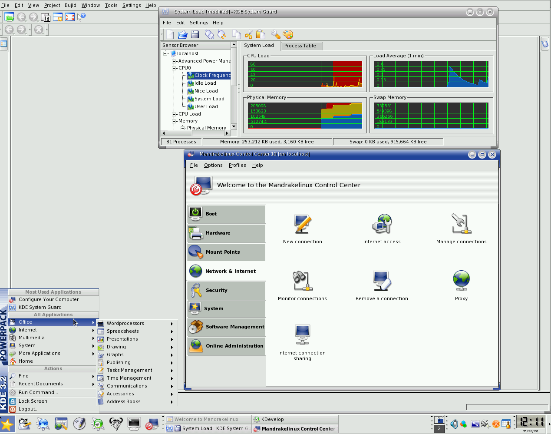551x434 pixels.
Task: Click the cut scissors icon in System Guard toolbar
Action: click(248, 34)
